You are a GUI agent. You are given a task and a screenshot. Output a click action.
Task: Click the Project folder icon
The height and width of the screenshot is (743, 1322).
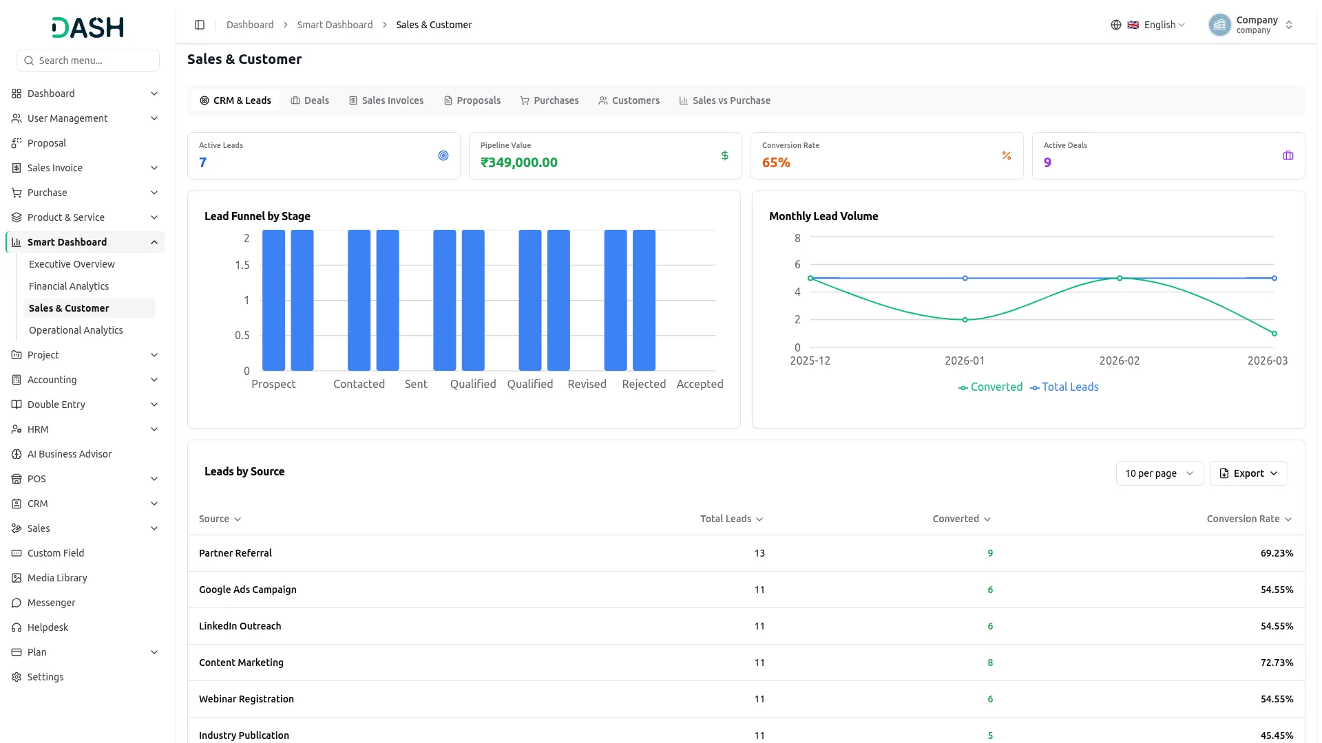17,355
